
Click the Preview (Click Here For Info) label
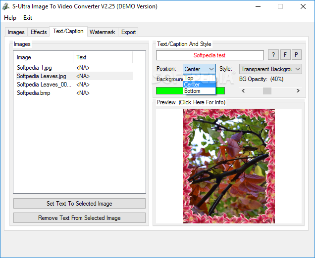[x=191, y=102]
